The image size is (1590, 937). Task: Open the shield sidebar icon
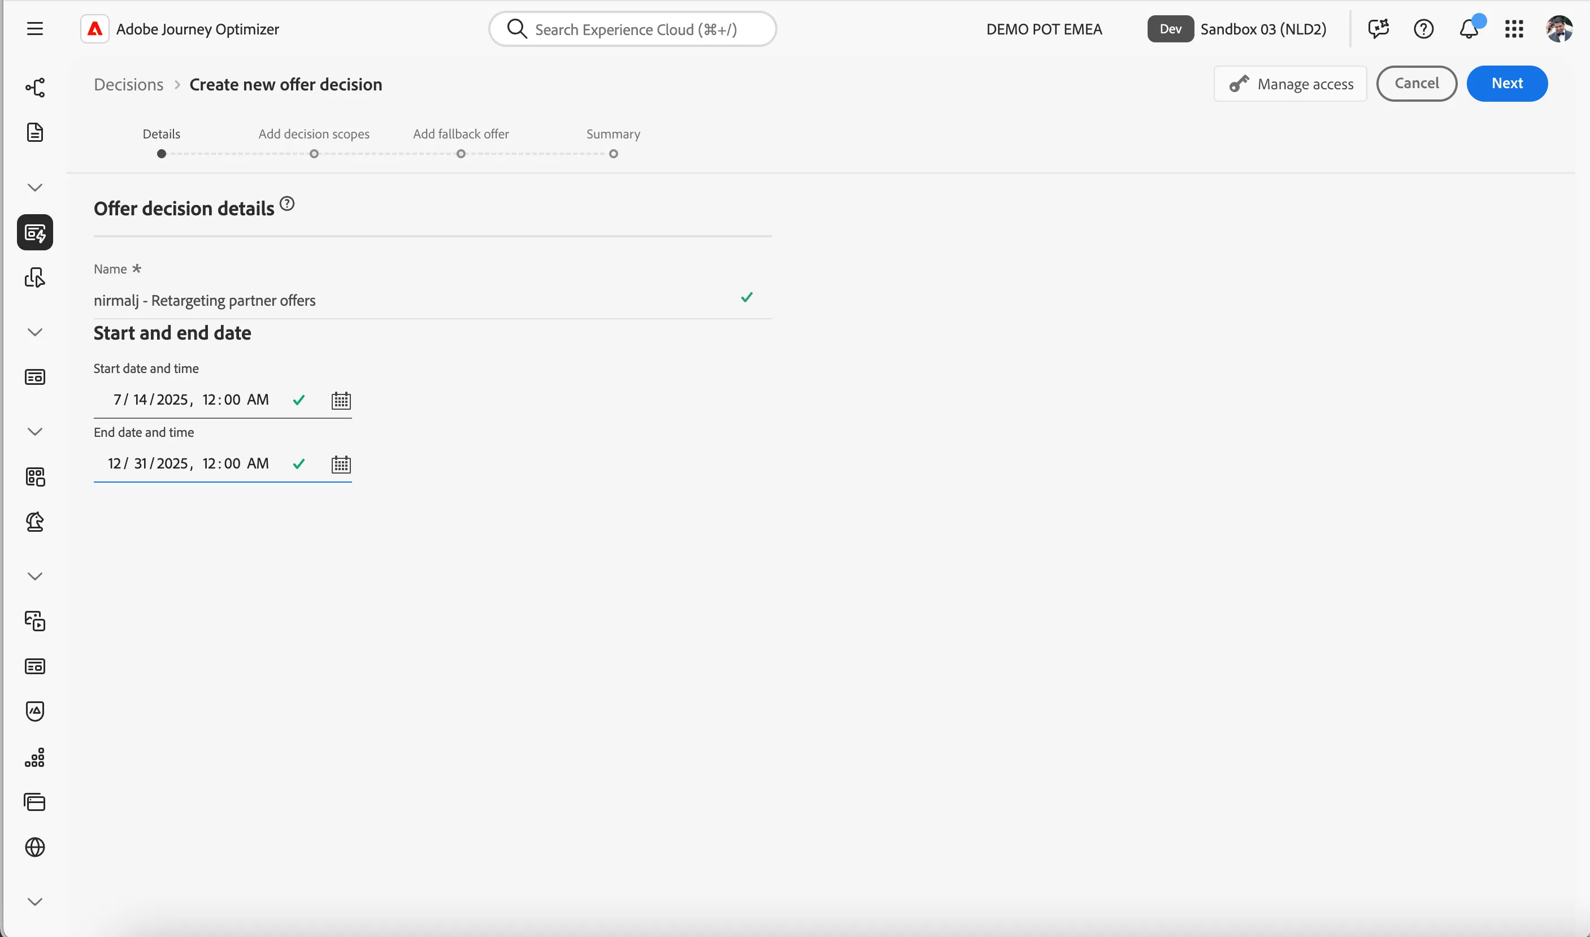coord(34,712)
